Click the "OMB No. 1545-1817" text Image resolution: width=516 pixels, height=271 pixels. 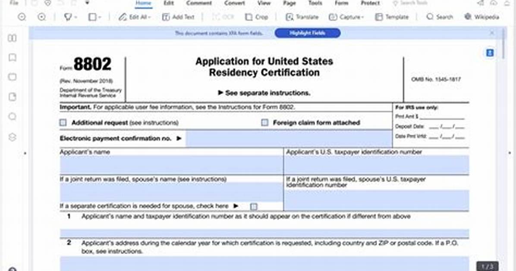(436, 79)
